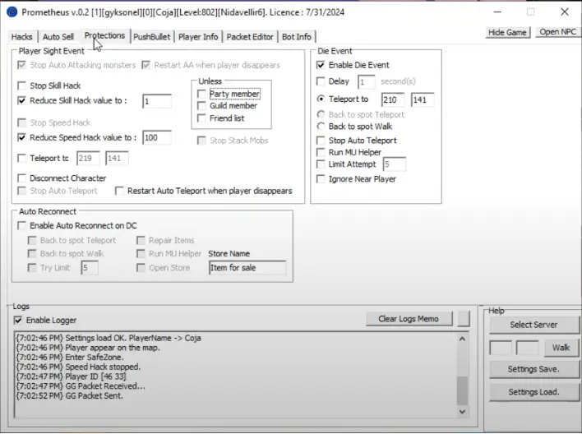Enable the Delay checkbox in Die Event
Image resolution: width=582 pixels, height=434 pixels.
click(x=321, y=81)
